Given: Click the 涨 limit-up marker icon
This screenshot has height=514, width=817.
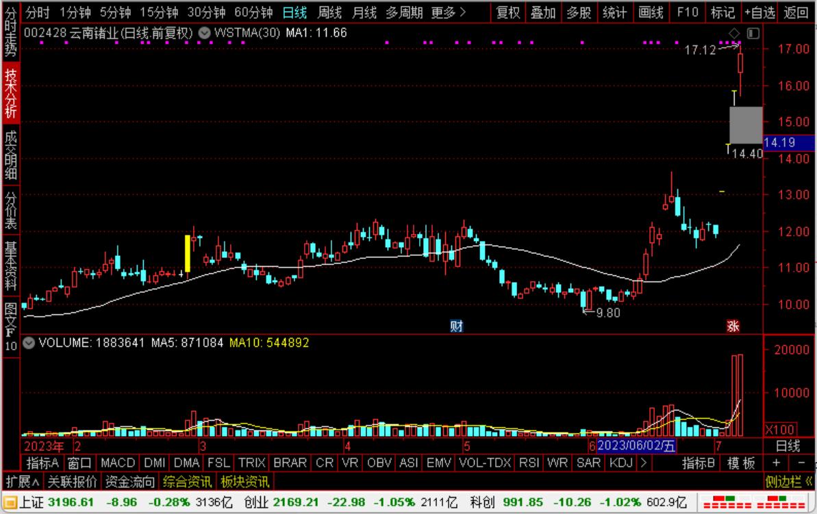Looking at the screenshot, I should [733, 326].
